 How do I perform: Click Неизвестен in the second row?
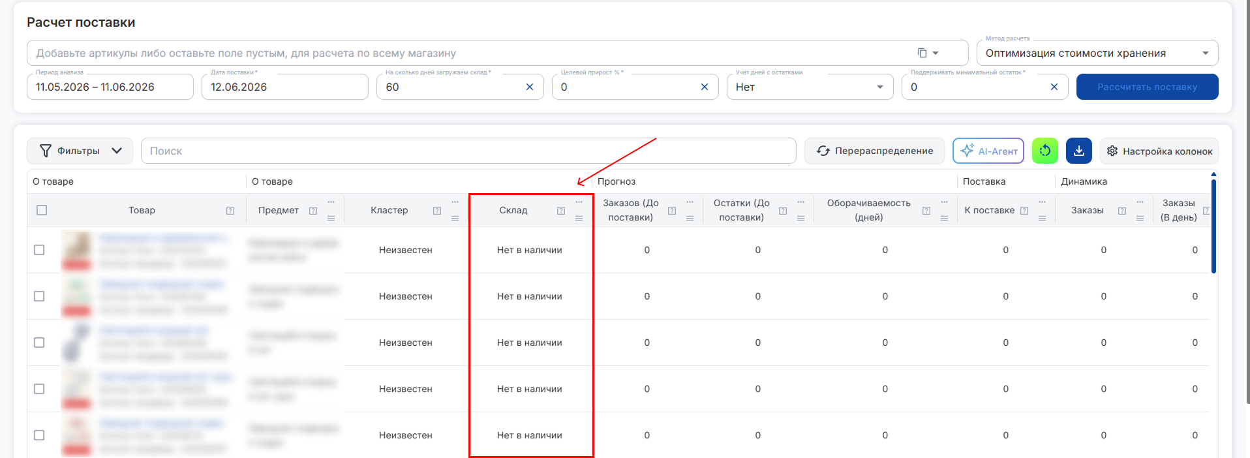coord(406,296)
